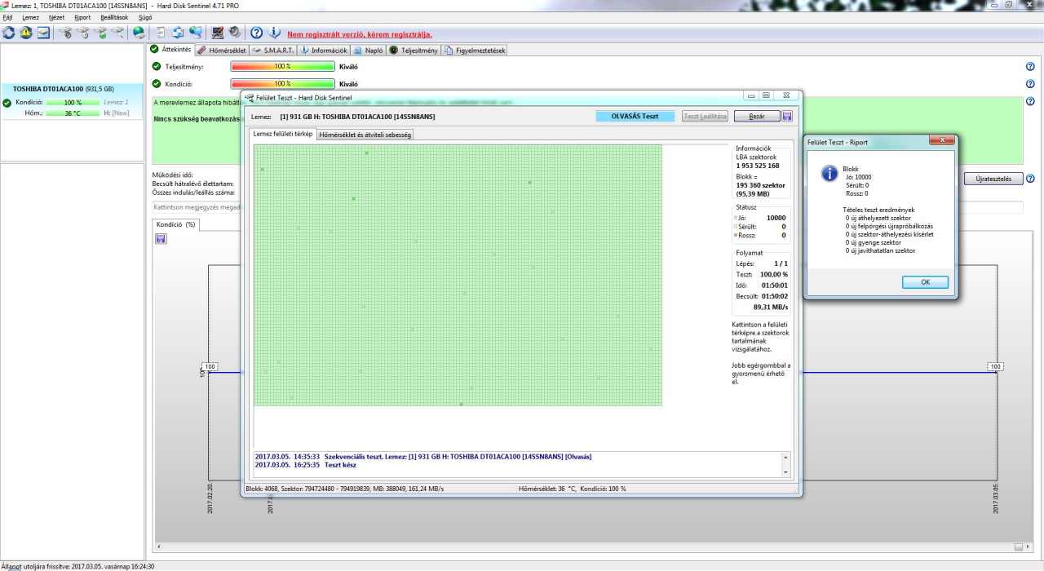Click the Teszt Leállítása button

tap(705, 117)
